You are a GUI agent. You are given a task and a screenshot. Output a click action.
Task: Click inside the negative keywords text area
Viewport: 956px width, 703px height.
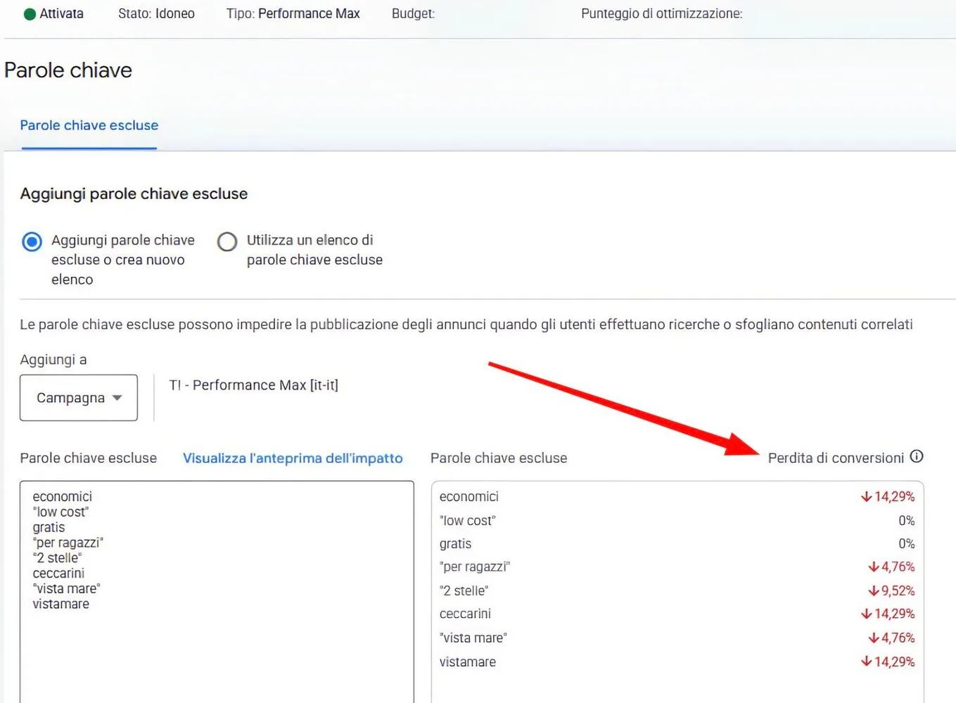(217, 592)
